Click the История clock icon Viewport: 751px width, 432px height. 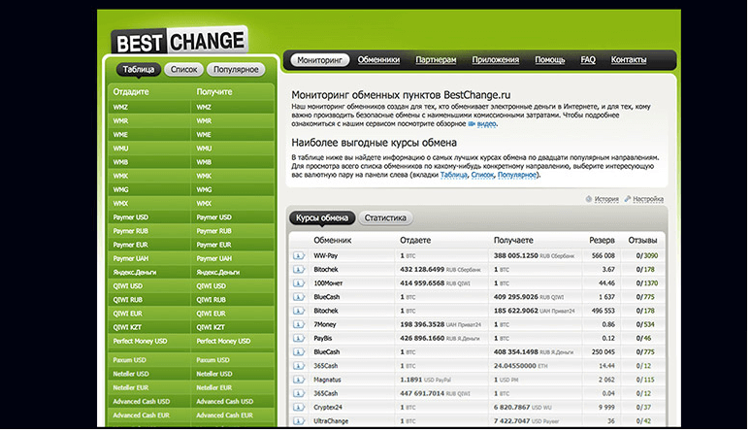point(588,199)
